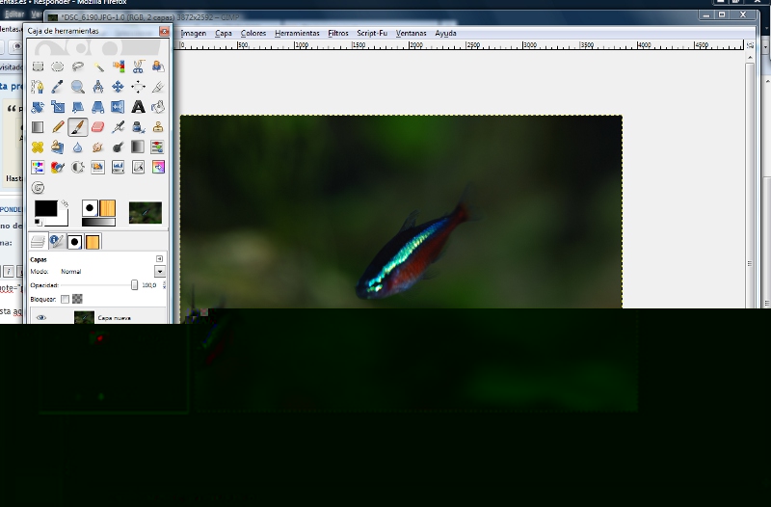Choose the Free Select lasso tool
The image size is (771, 507).
point(78,67)
